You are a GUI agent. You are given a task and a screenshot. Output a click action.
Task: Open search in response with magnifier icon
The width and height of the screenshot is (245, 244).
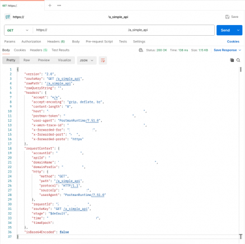[x=238, y=60]
